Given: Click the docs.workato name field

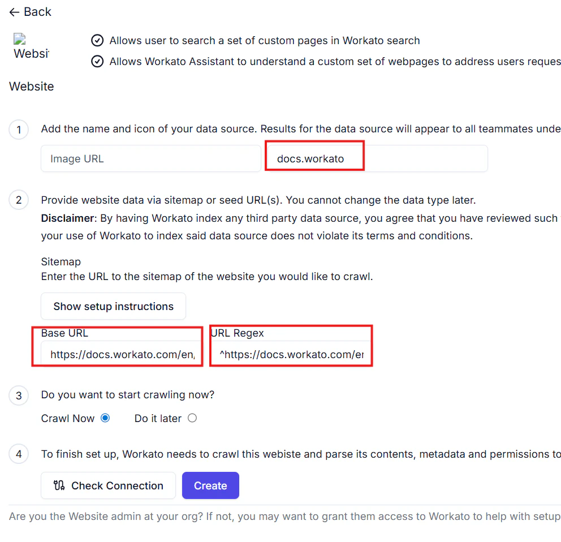Looking at the screenshot, I should 377,158.
